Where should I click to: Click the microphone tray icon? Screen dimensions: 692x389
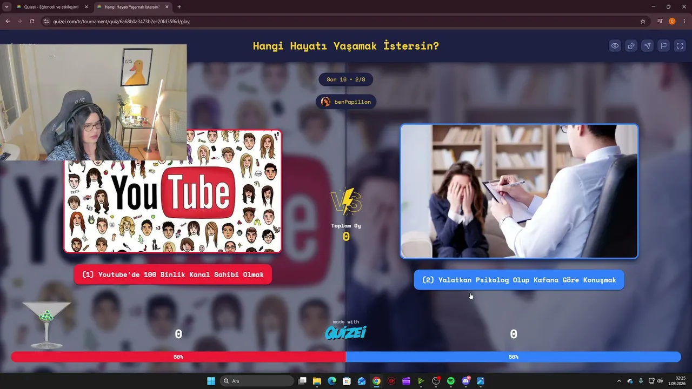coord(641,381)
